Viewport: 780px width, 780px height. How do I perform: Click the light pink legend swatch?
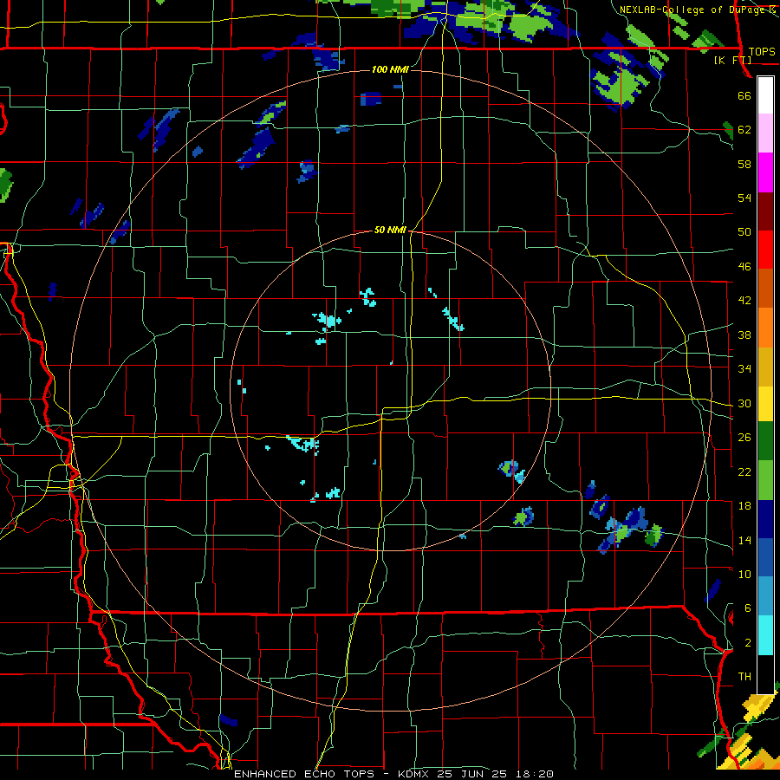point(765,133)
